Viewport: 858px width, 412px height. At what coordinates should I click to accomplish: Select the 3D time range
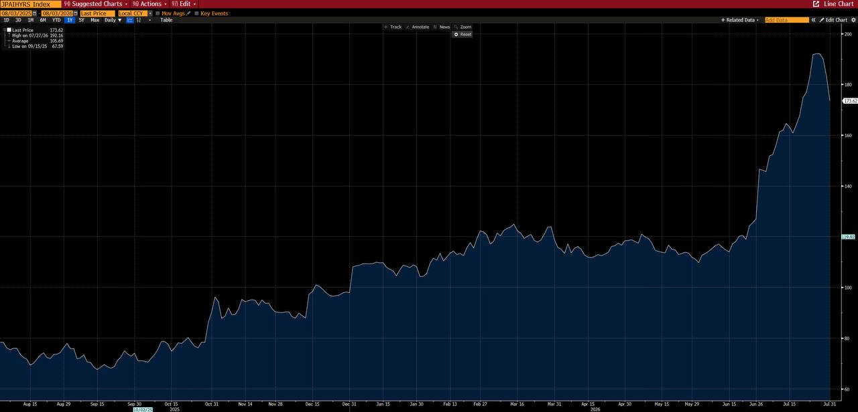[x=18, y=20]
